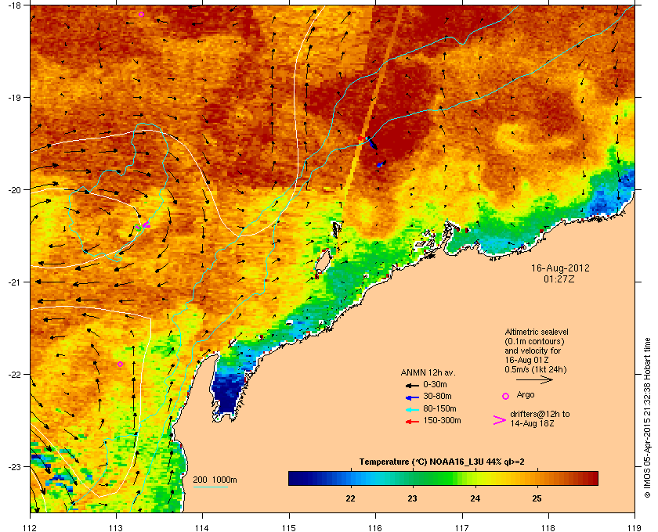Image resolution: width=658 pixels, height=532 pixels.
Task: Click the colorbar tick label 25
Action: click(x=537, y=498)
